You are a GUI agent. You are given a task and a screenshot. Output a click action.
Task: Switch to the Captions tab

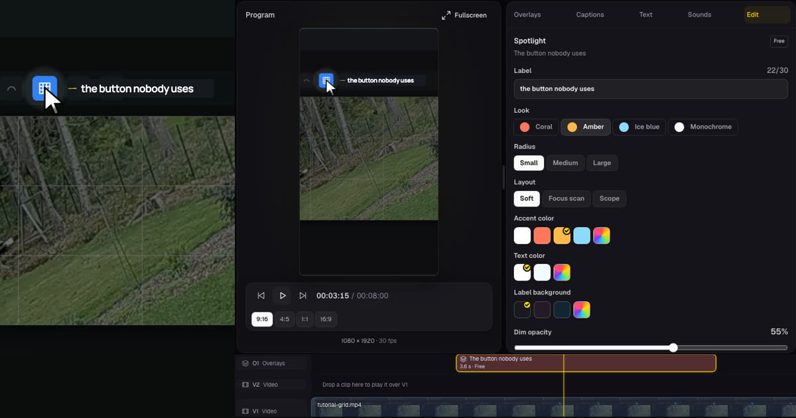pos(590,15)
